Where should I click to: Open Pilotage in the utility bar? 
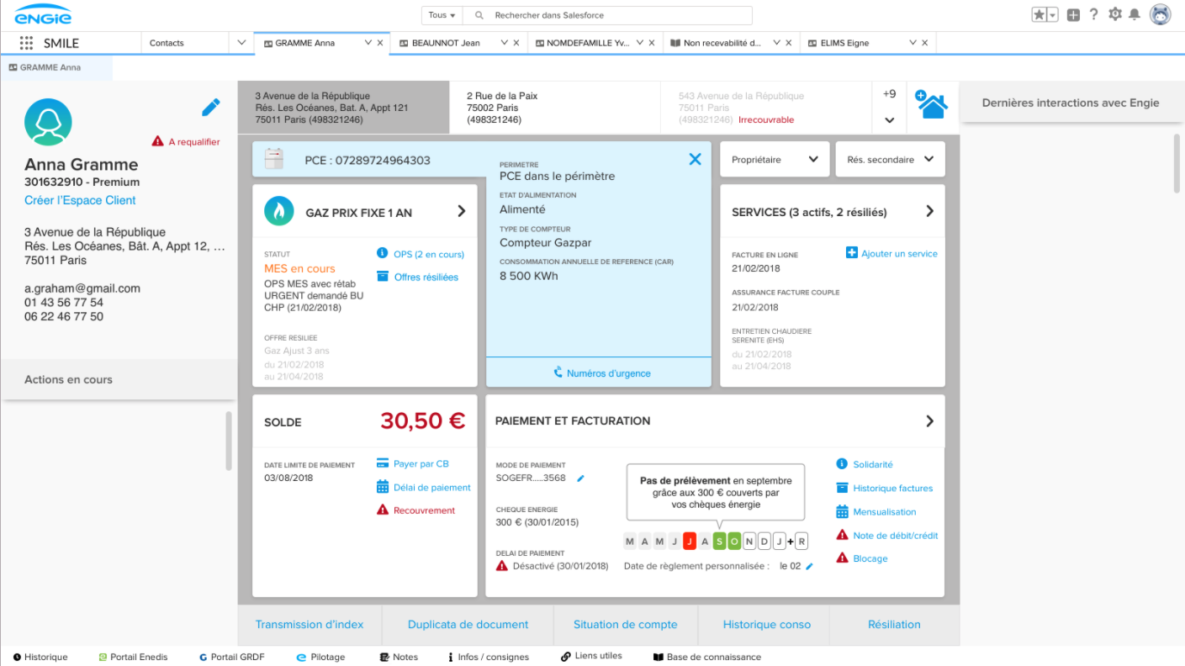(321, 657)
